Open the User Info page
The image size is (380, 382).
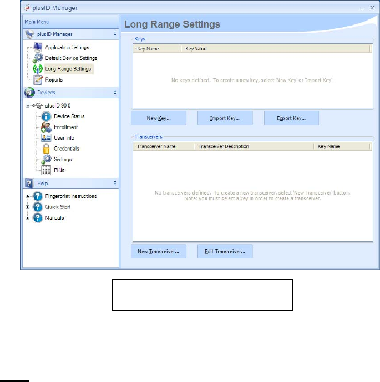pyautogui.click(x=64, y=138)
